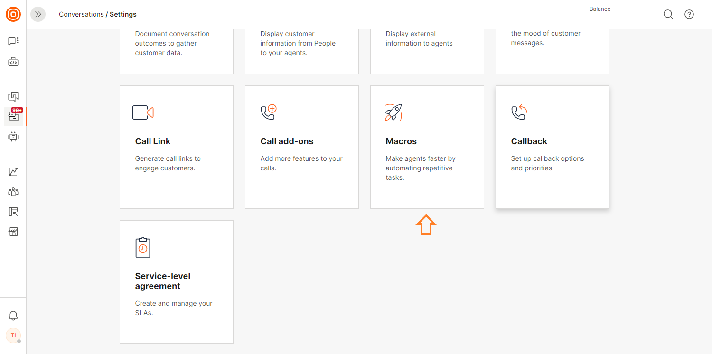This screenshot has width=712, height=354.
Task: Click the Balance label in header
Action: (x=600, y=9)
